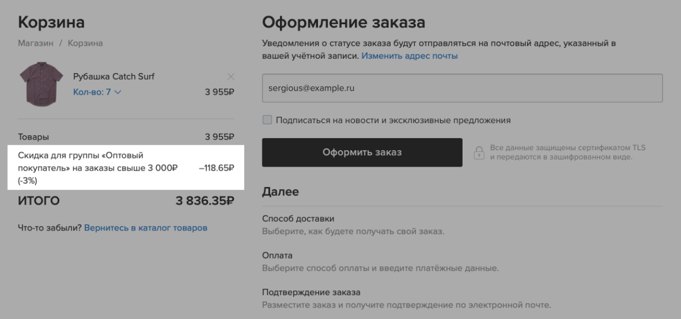The width and height of the screenshot is (681, 319).
Task: Click the Оформление заказа heading
Action: click(x=344, y=23)
